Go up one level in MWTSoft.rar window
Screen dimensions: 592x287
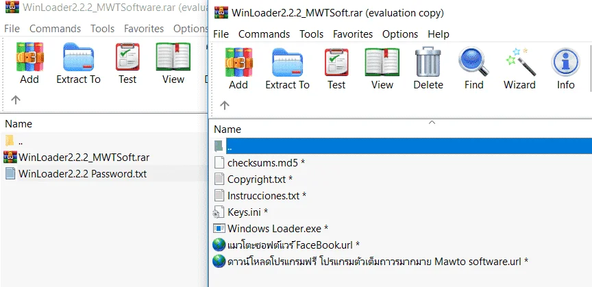[x=225, y=105]
